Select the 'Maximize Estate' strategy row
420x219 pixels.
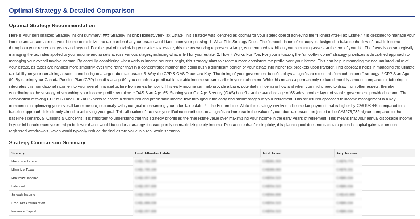point(24,161)
